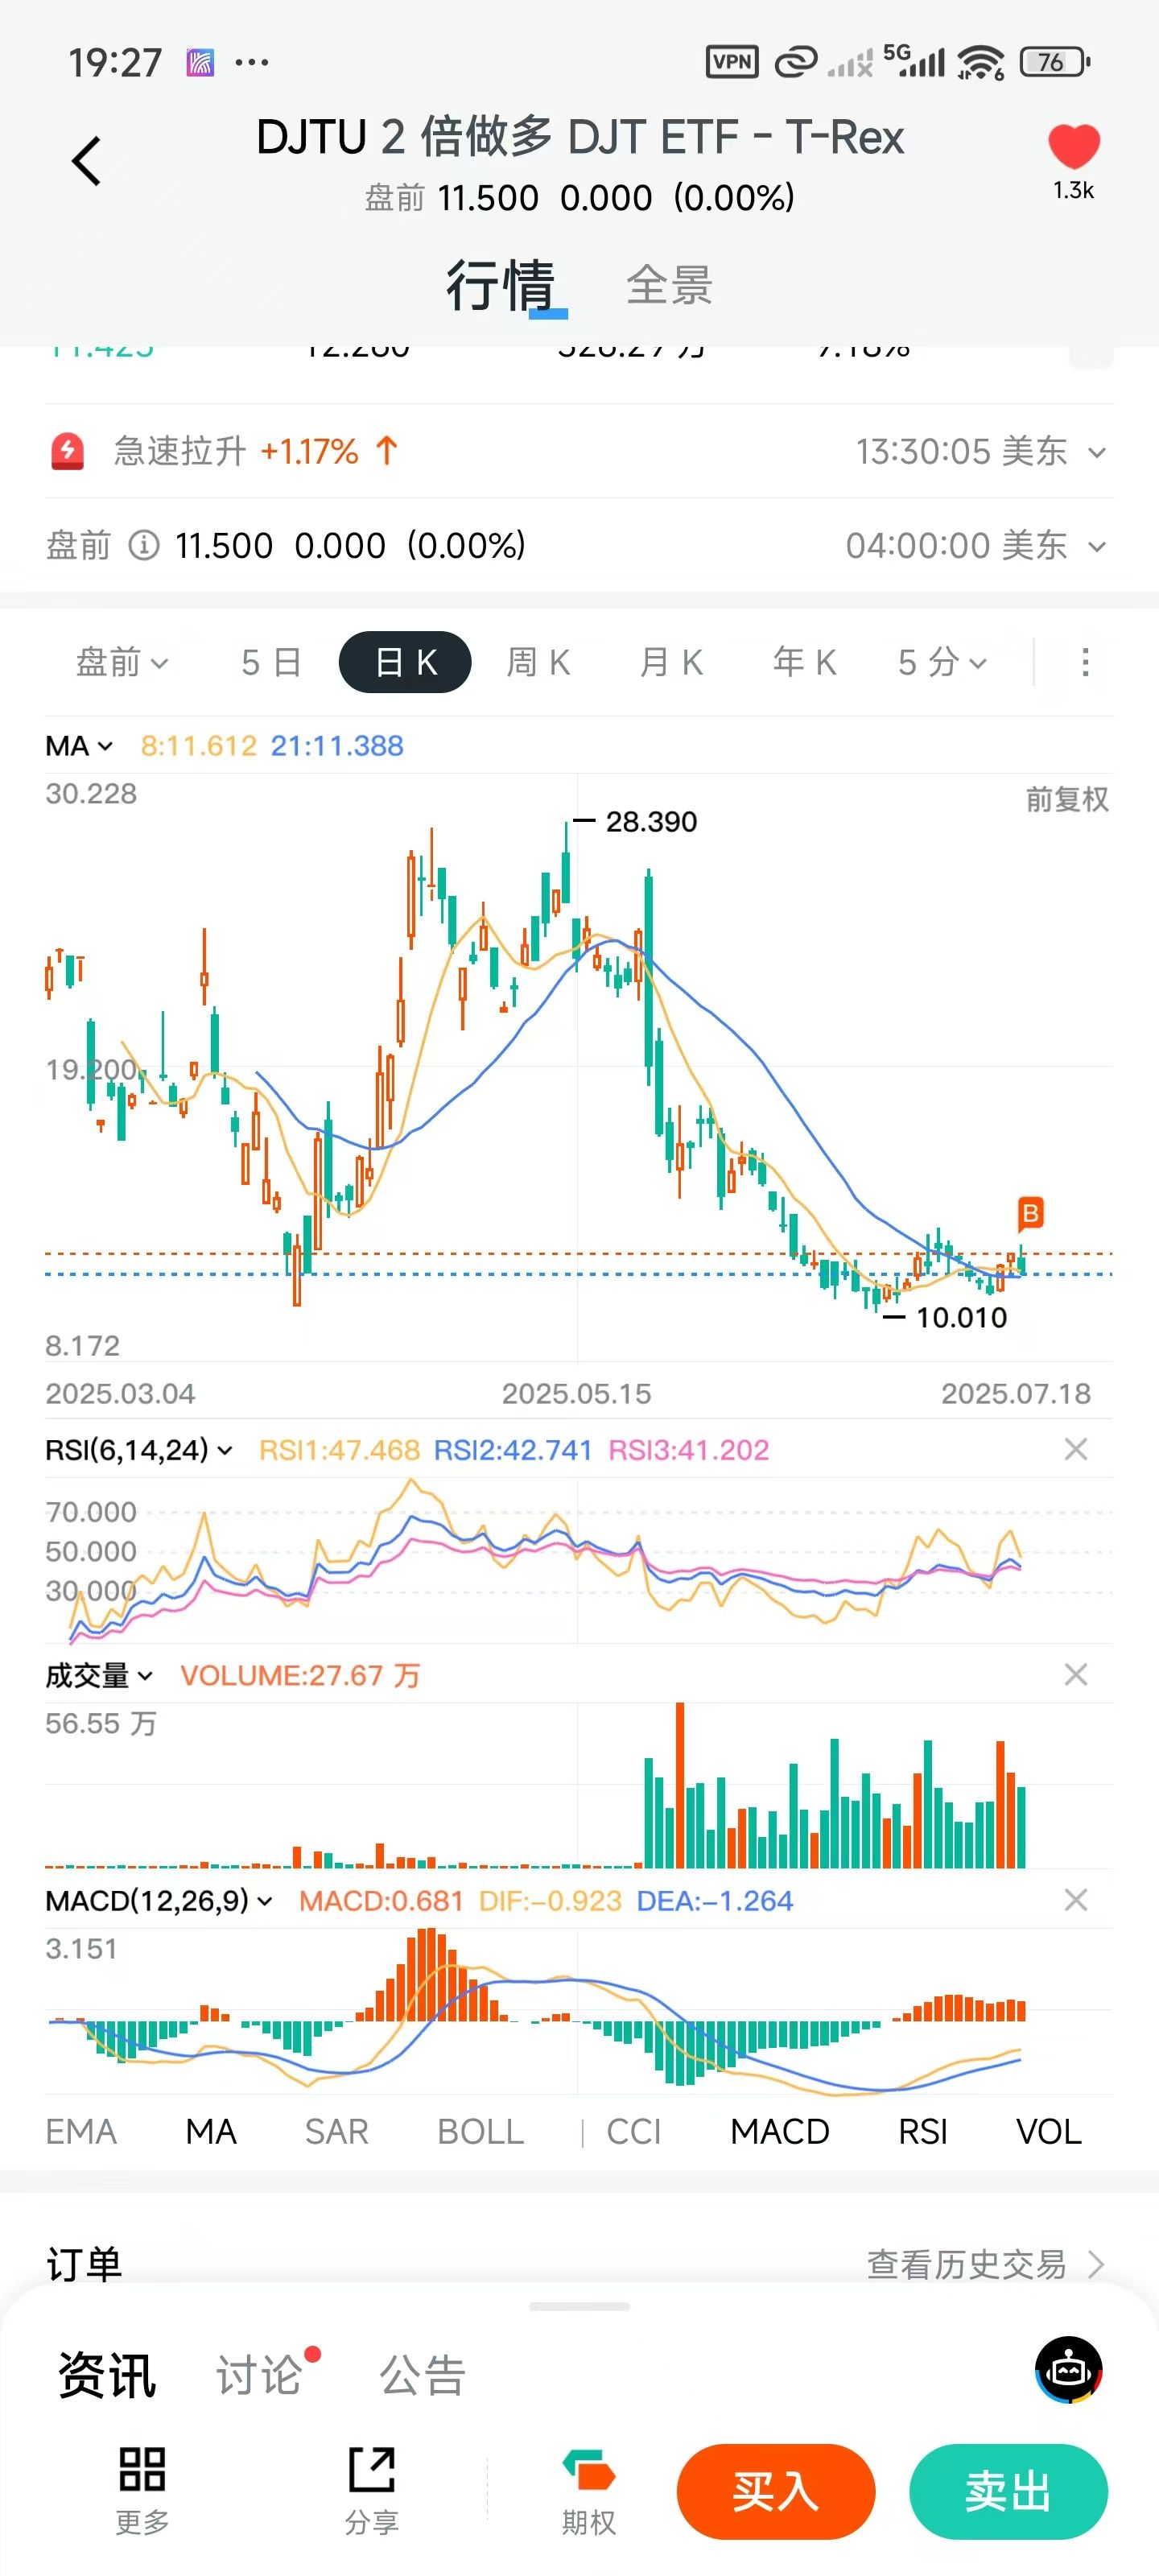This screenshot has width=1159, height=2576.
Task: Open the 盘前 session dropdown
Action: (122, 662)
